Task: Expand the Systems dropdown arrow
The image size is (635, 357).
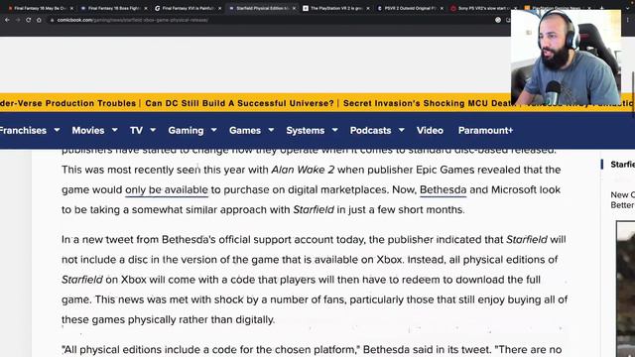Action: pyautogui.click(x=335, y=130)
